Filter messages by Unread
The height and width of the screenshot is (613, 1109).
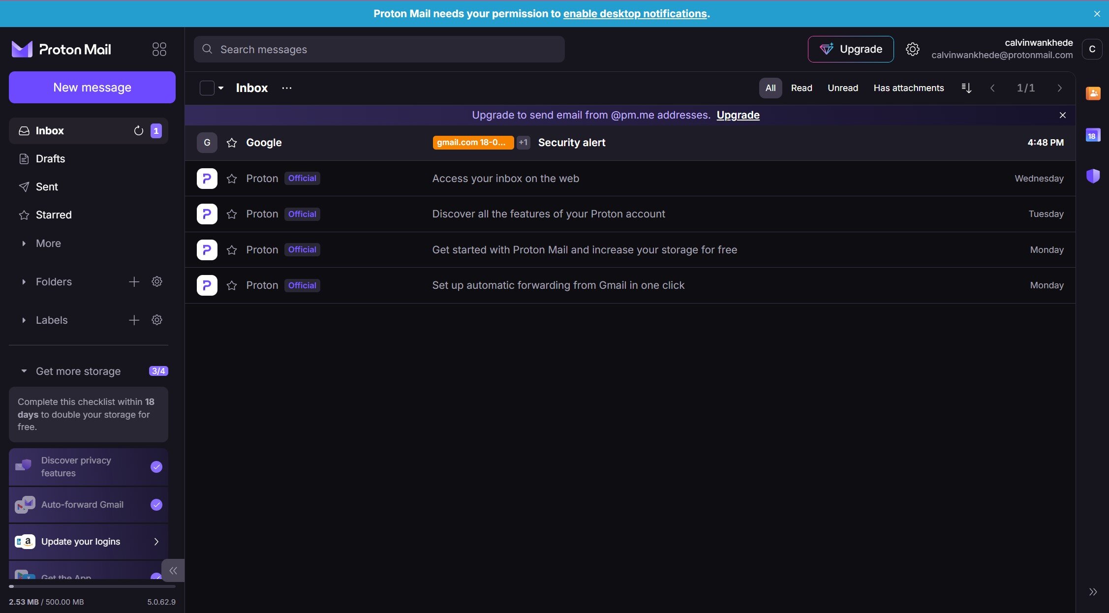(842, 88)
